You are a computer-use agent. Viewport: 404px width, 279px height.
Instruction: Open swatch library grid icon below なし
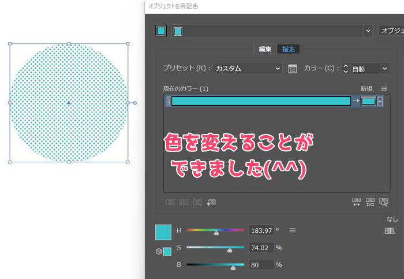tap(390, 231)
